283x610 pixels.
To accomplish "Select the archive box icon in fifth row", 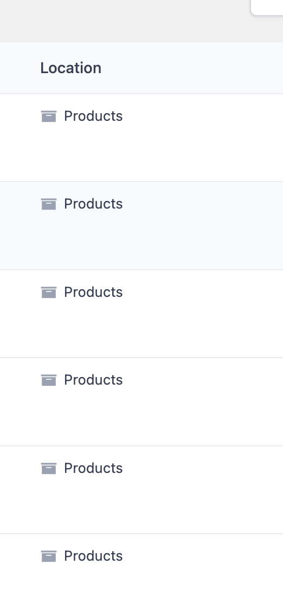I will click(49, 469).
